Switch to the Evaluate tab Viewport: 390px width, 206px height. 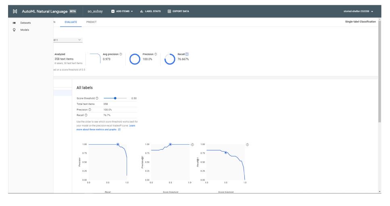point(71,22)
